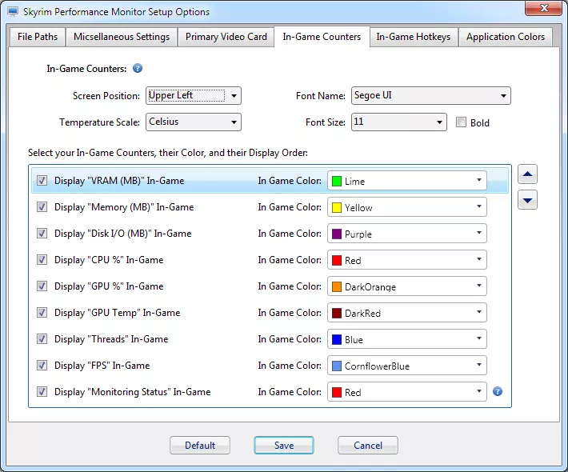Click the Blue color swatch in Threads row
The width and height of the screenshot is (568, 472).
tap(337, 339)
